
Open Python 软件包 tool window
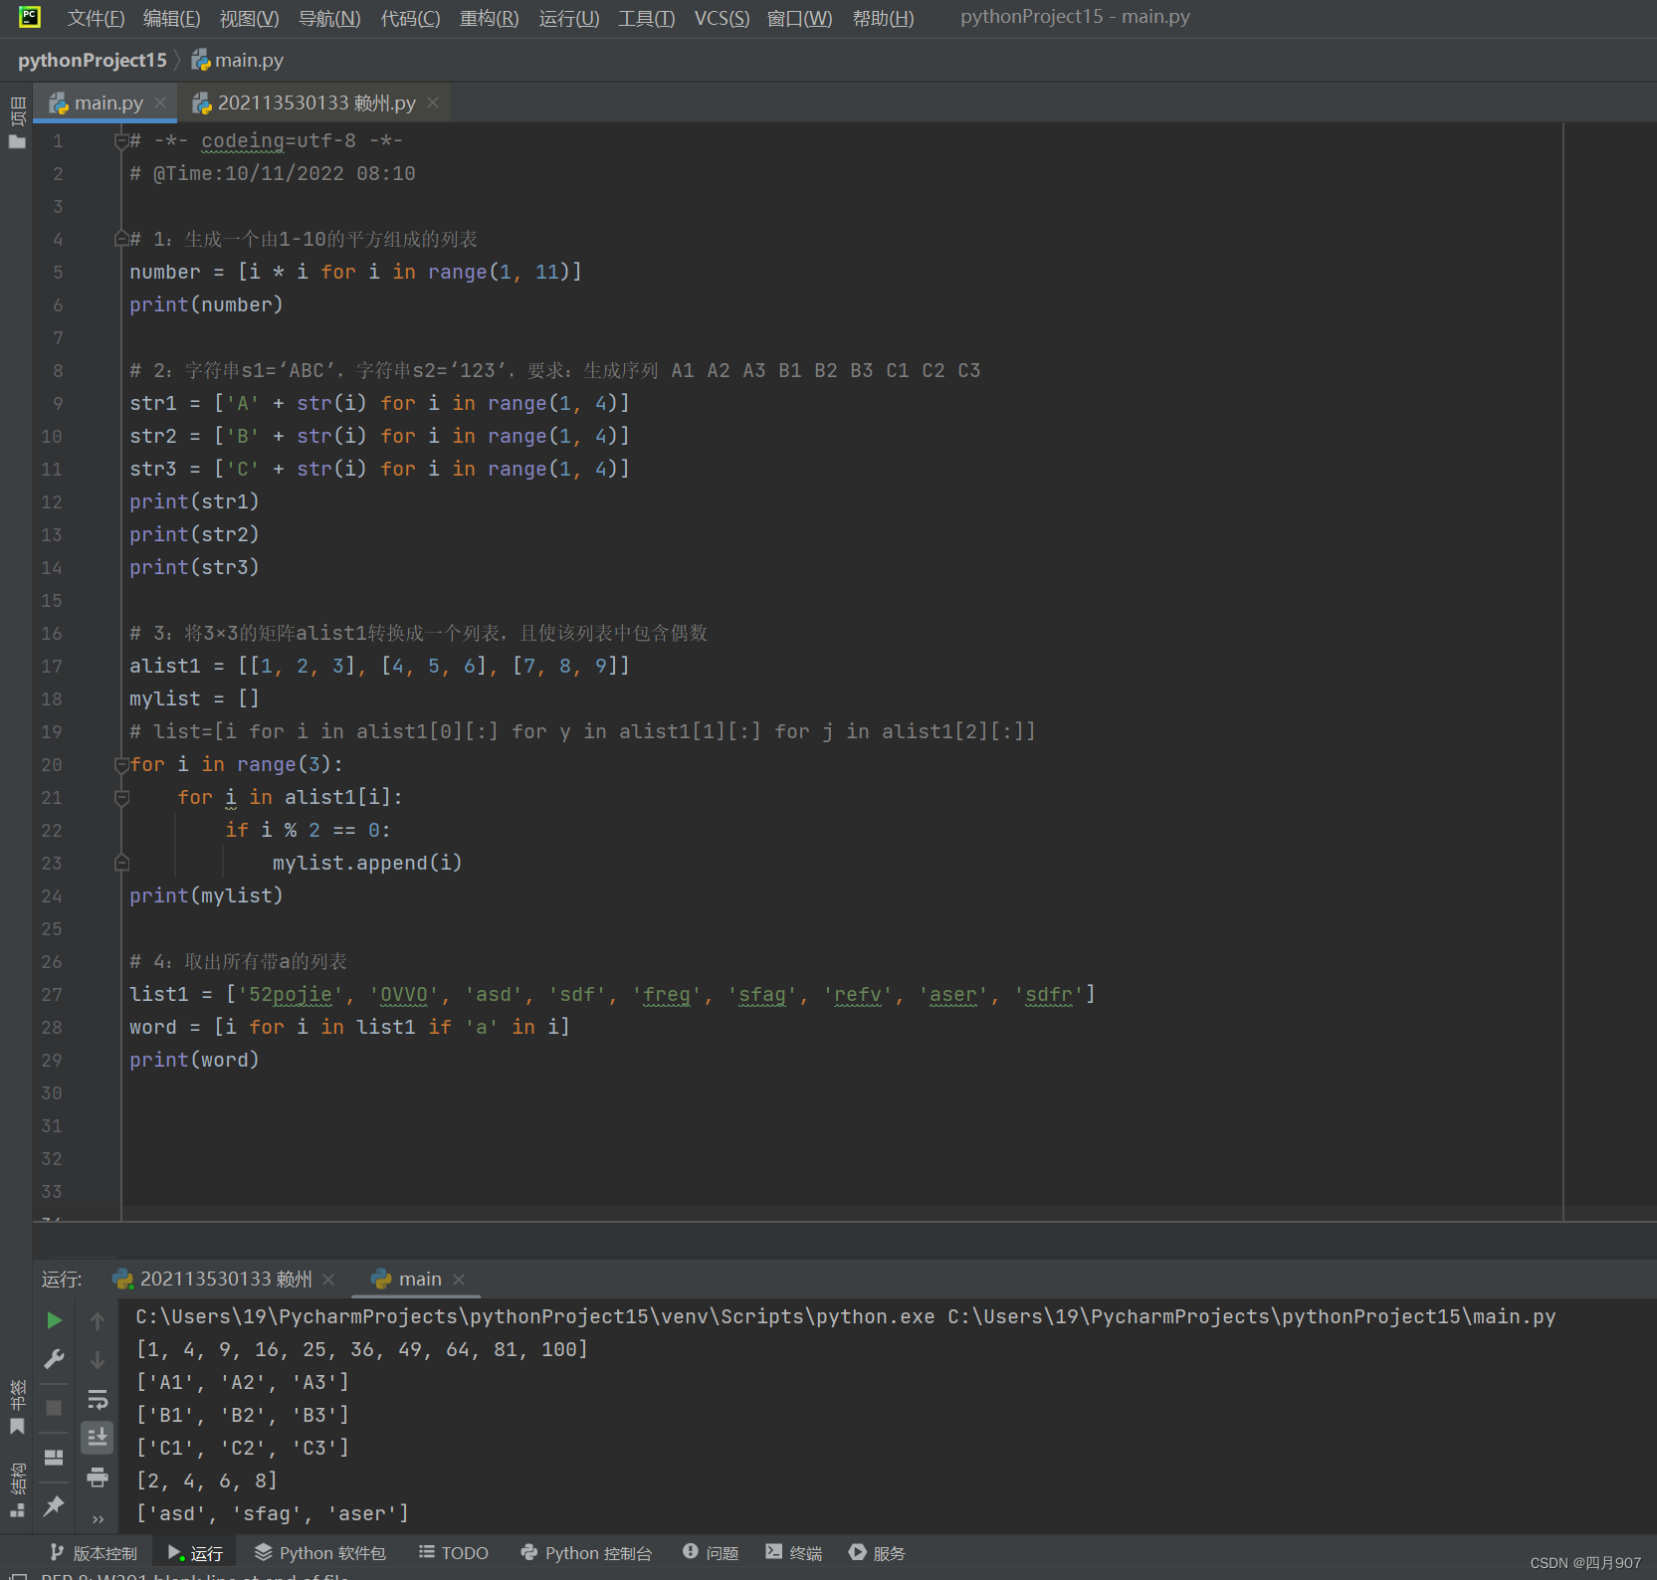point(320,1553)
